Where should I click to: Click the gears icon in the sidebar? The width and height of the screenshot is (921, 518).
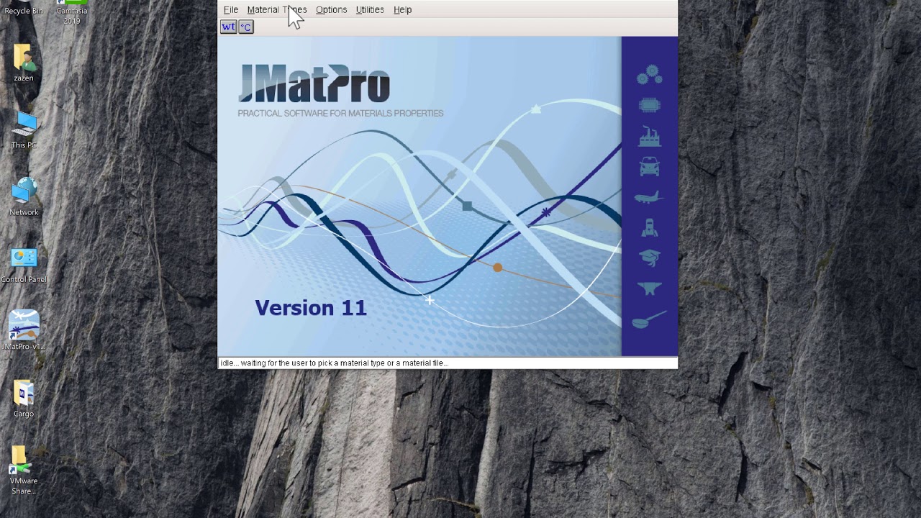tap(650, 74)
